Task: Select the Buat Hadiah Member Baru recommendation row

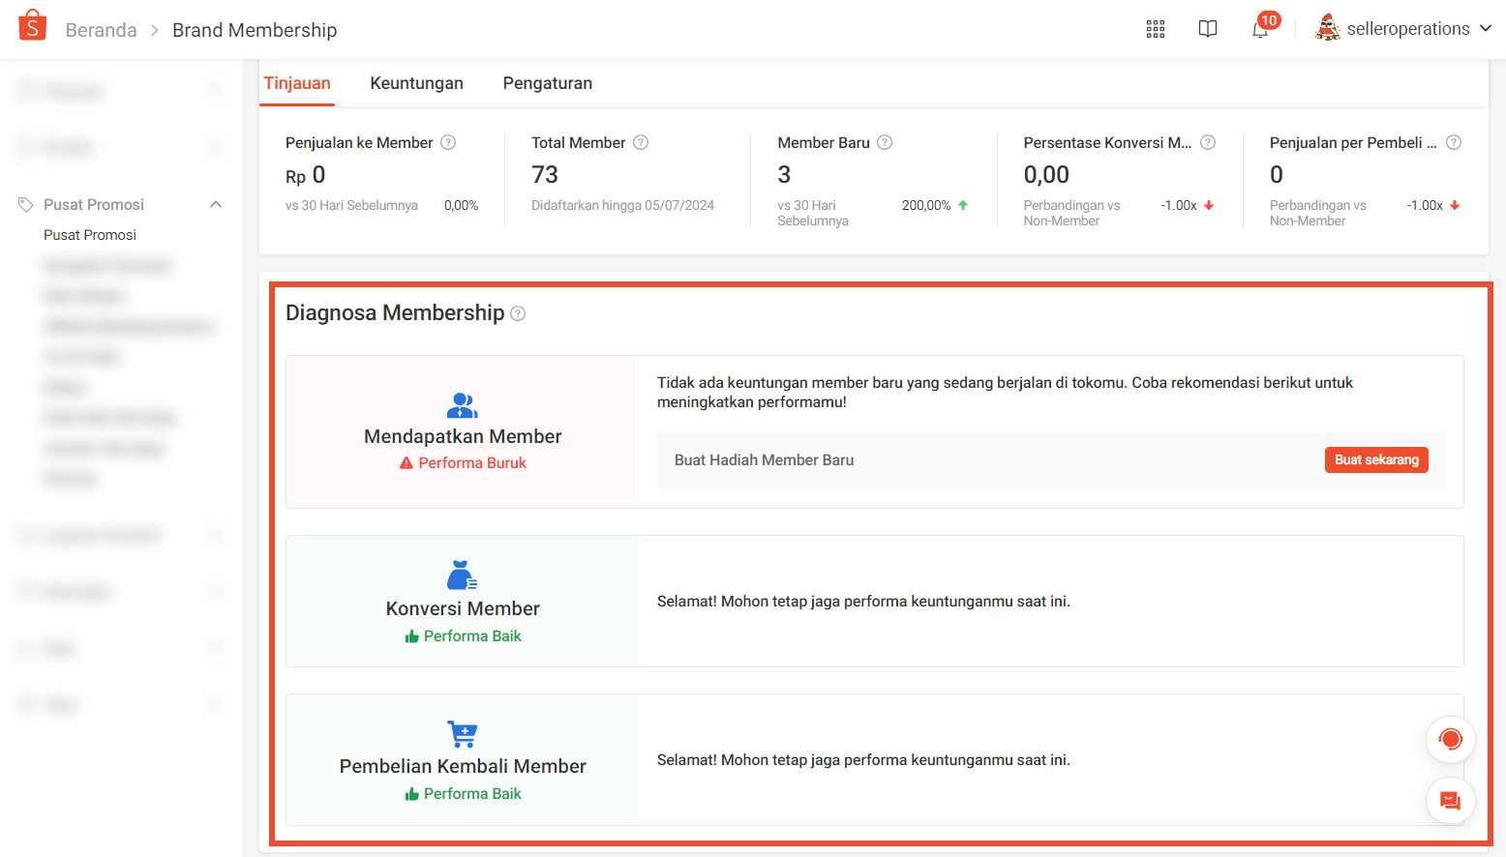Action: tap(764, 459)
